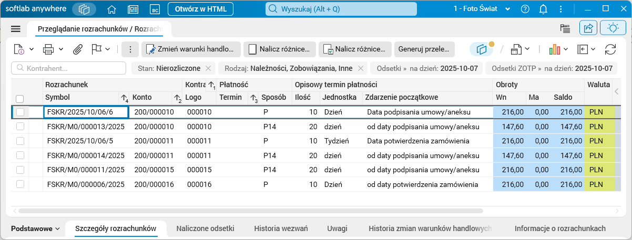The image size is (632, 240).
Task: Open the notifications bell
Action: (544, 9)
